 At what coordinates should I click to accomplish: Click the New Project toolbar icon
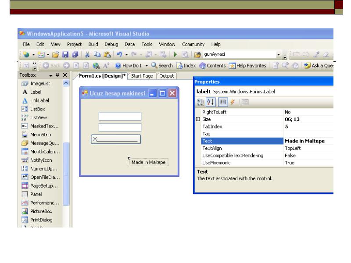click(x=26, y=54)
